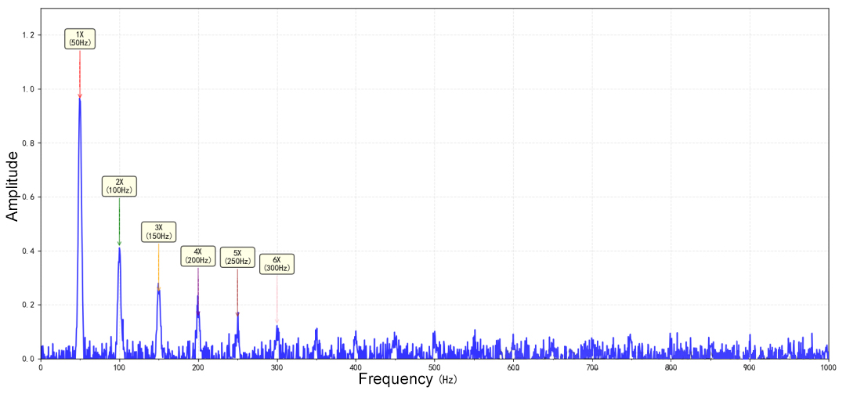Image resolution: width=846 pixels, height=394 pixels.
Task: Click the 5X (250Hz) harmonic label
Action: 237,257
